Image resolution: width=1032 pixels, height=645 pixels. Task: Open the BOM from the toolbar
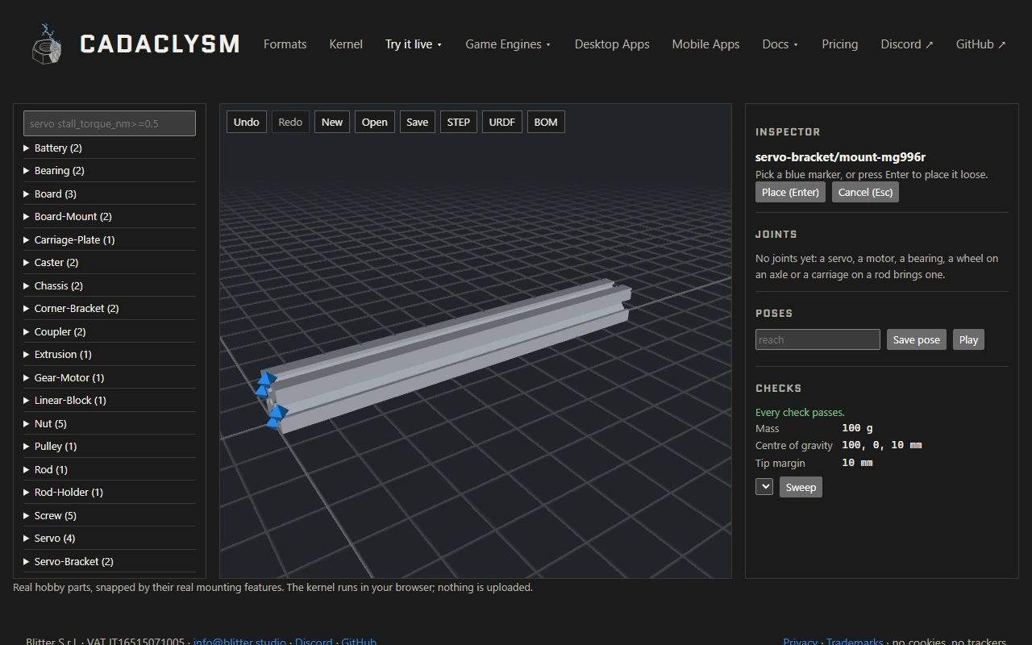click(x=546, y=122)
